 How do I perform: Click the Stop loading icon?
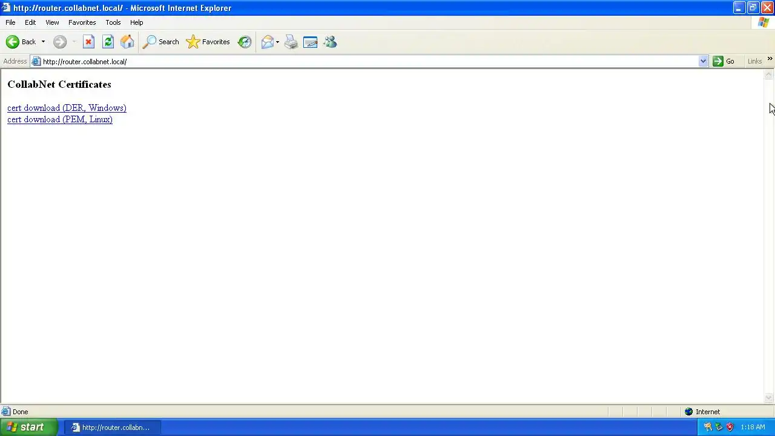pyautogui.click(x=88, y=42)
